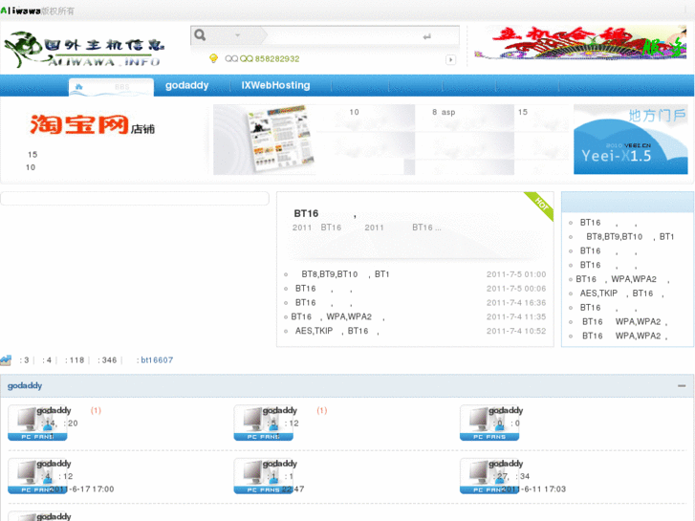This screenshot has height=521, width=695.
Task: Open QQ 858282932 contact link
Action: point(270,59)
